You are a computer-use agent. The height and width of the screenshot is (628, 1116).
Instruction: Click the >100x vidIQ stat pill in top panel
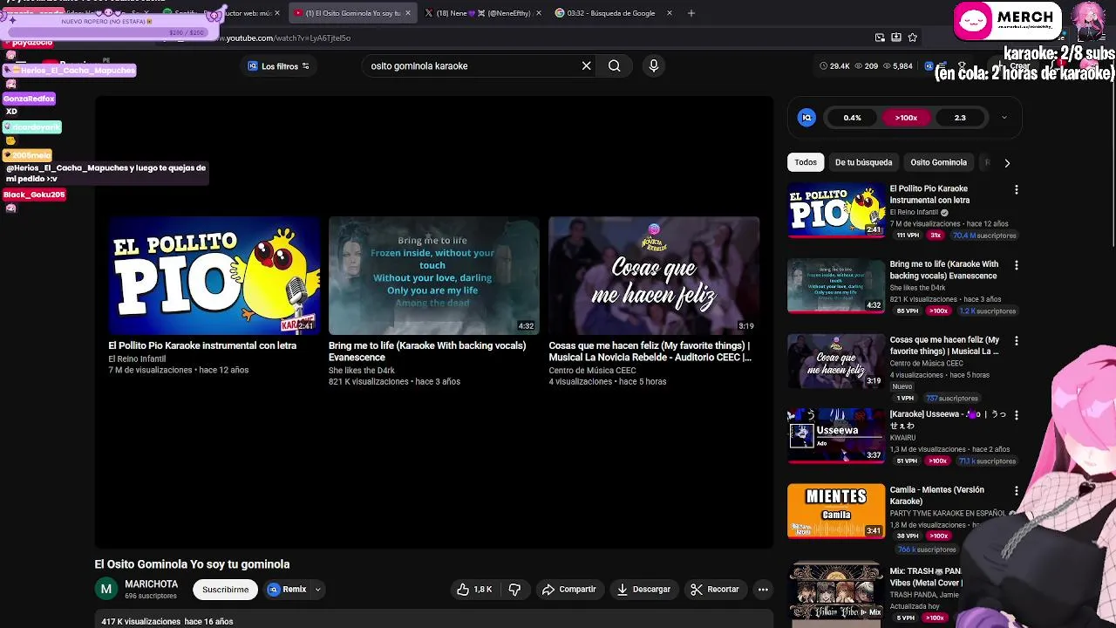[906, 118]
